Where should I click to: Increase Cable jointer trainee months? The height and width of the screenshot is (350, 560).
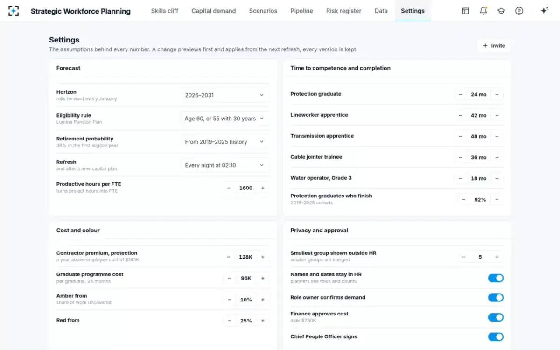coord(497,157)
